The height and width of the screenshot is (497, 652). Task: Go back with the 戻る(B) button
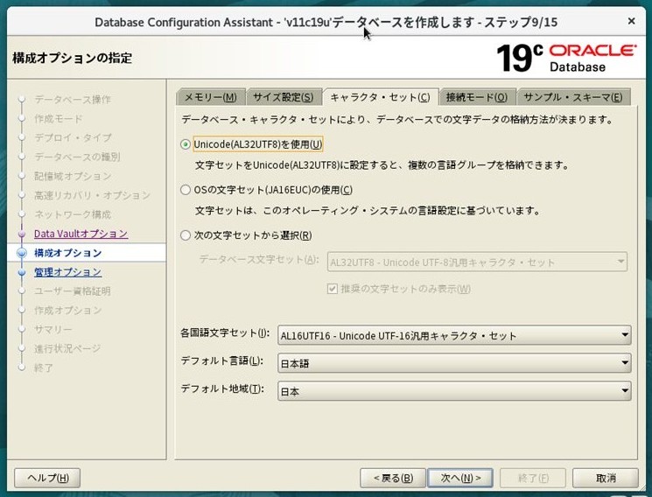click(x=393, y=478)
